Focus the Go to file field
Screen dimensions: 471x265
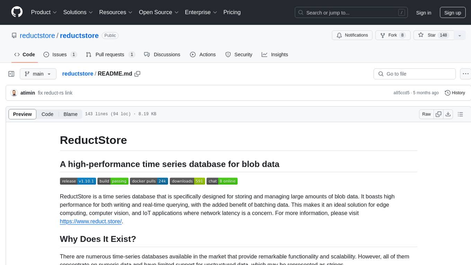click(x=415, y=74)
